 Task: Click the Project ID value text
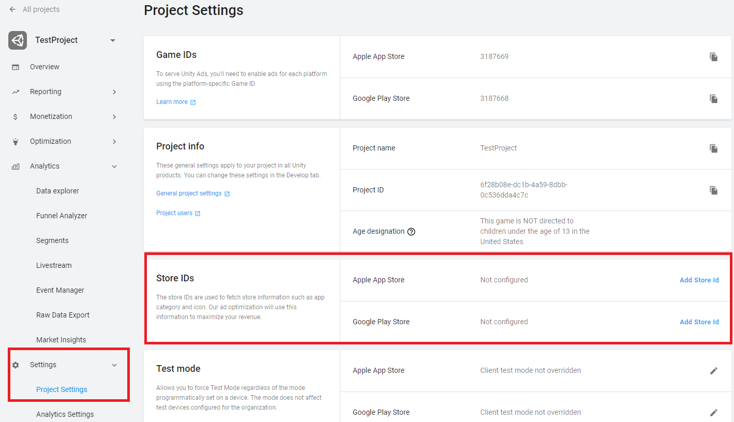[x=523, y=190]
